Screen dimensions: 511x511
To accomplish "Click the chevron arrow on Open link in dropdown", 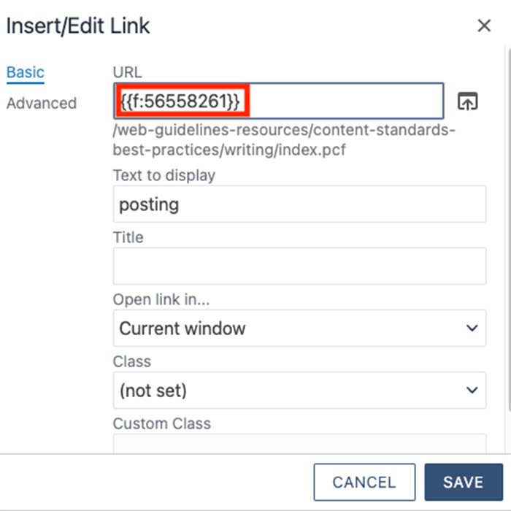I will tap(472, 328).
